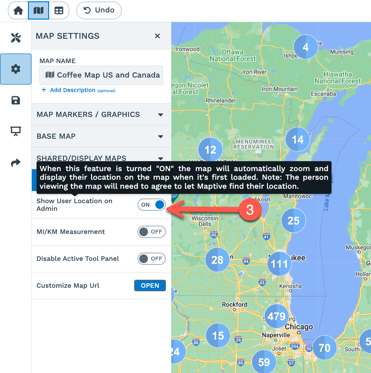Click the Rhinelander label on map
Screen dimensions: 371x373
(221, 101)
